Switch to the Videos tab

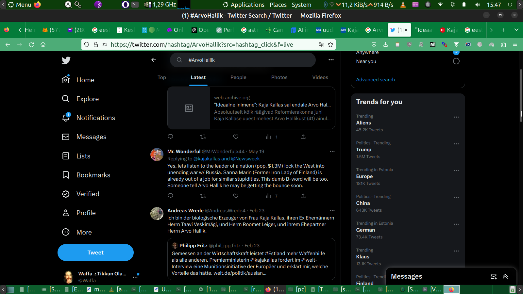320,77
